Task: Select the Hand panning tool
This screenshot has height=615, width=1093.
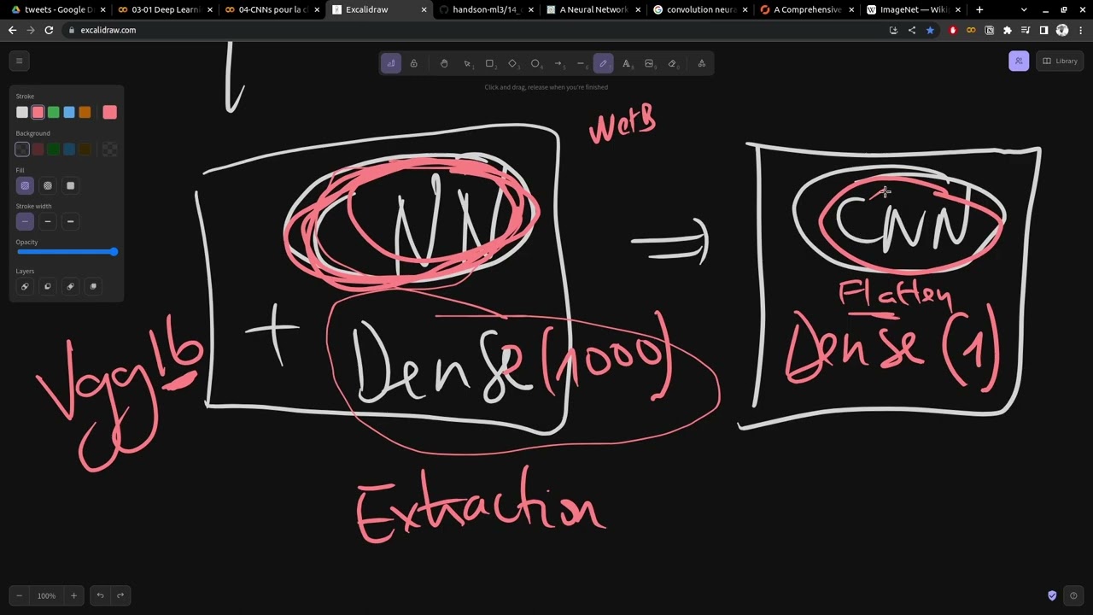Action: coord(444,63)
